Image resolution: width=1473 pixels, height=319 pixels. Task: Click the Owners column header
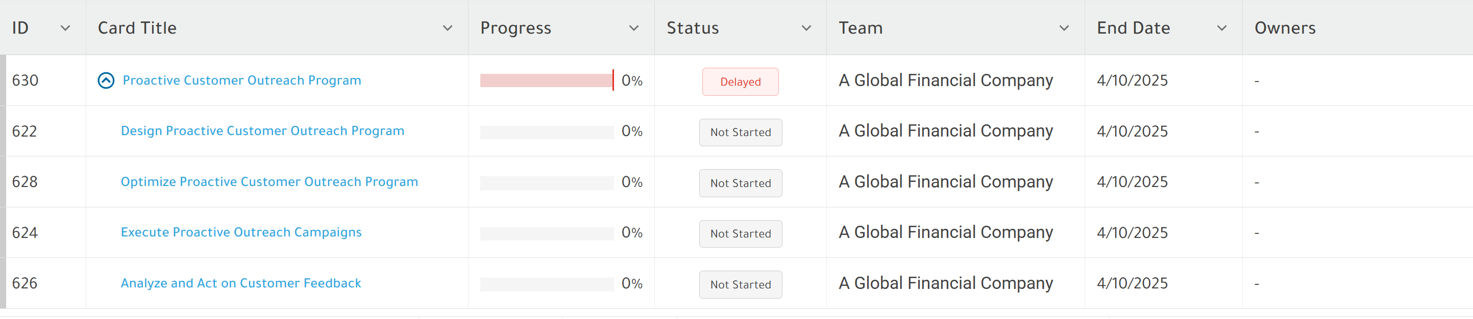point(1285,28)
